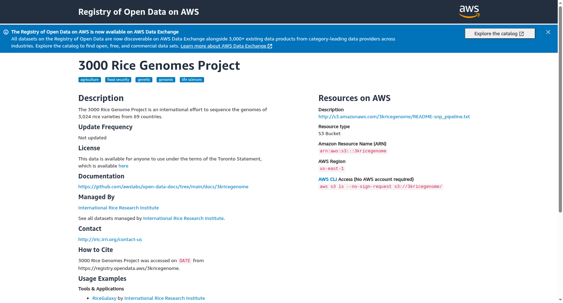Click the scrollbar down arrow
Image resolution: width=563 pixels, height=303 pixels.
point(560,300)
